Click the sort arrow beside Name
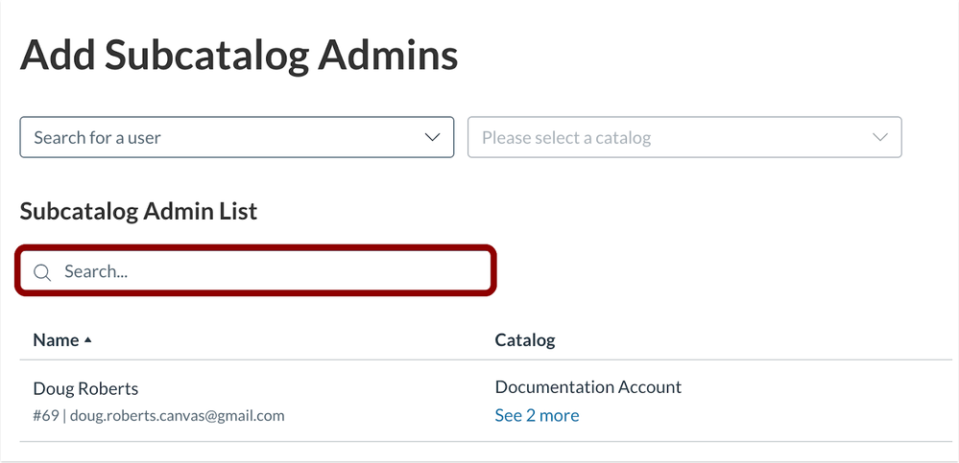The height and width of the screenshot is (463, 959). pos(88,340)
